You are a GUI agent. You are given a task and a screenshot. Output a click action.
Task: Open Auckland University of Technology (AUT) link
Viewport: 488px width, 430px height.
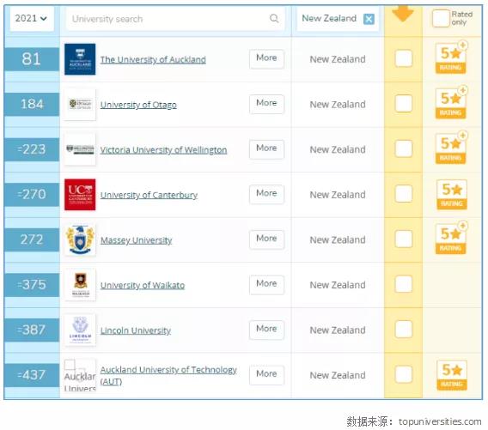pos(168,375)
